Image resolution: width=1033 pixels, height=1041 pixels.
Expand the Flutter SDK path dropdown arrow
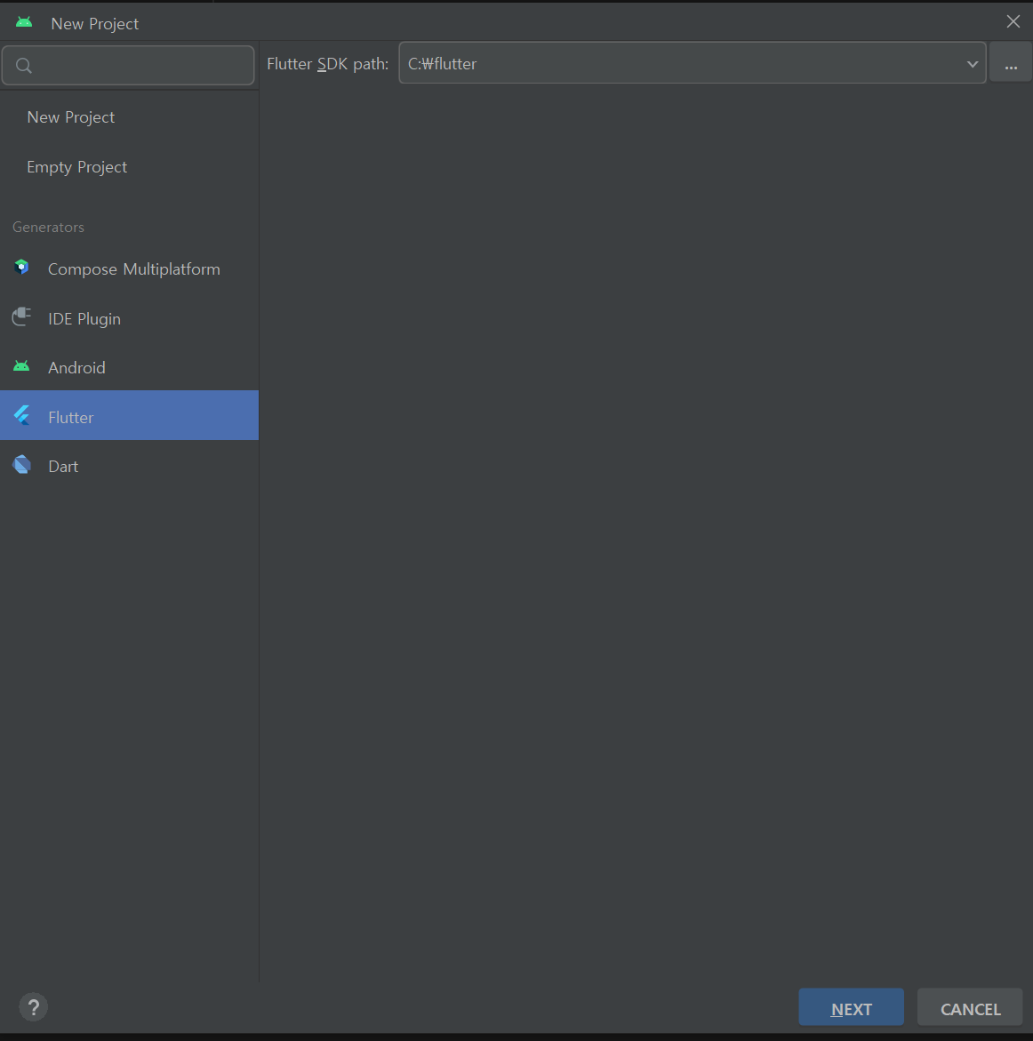tap(972, 64)
